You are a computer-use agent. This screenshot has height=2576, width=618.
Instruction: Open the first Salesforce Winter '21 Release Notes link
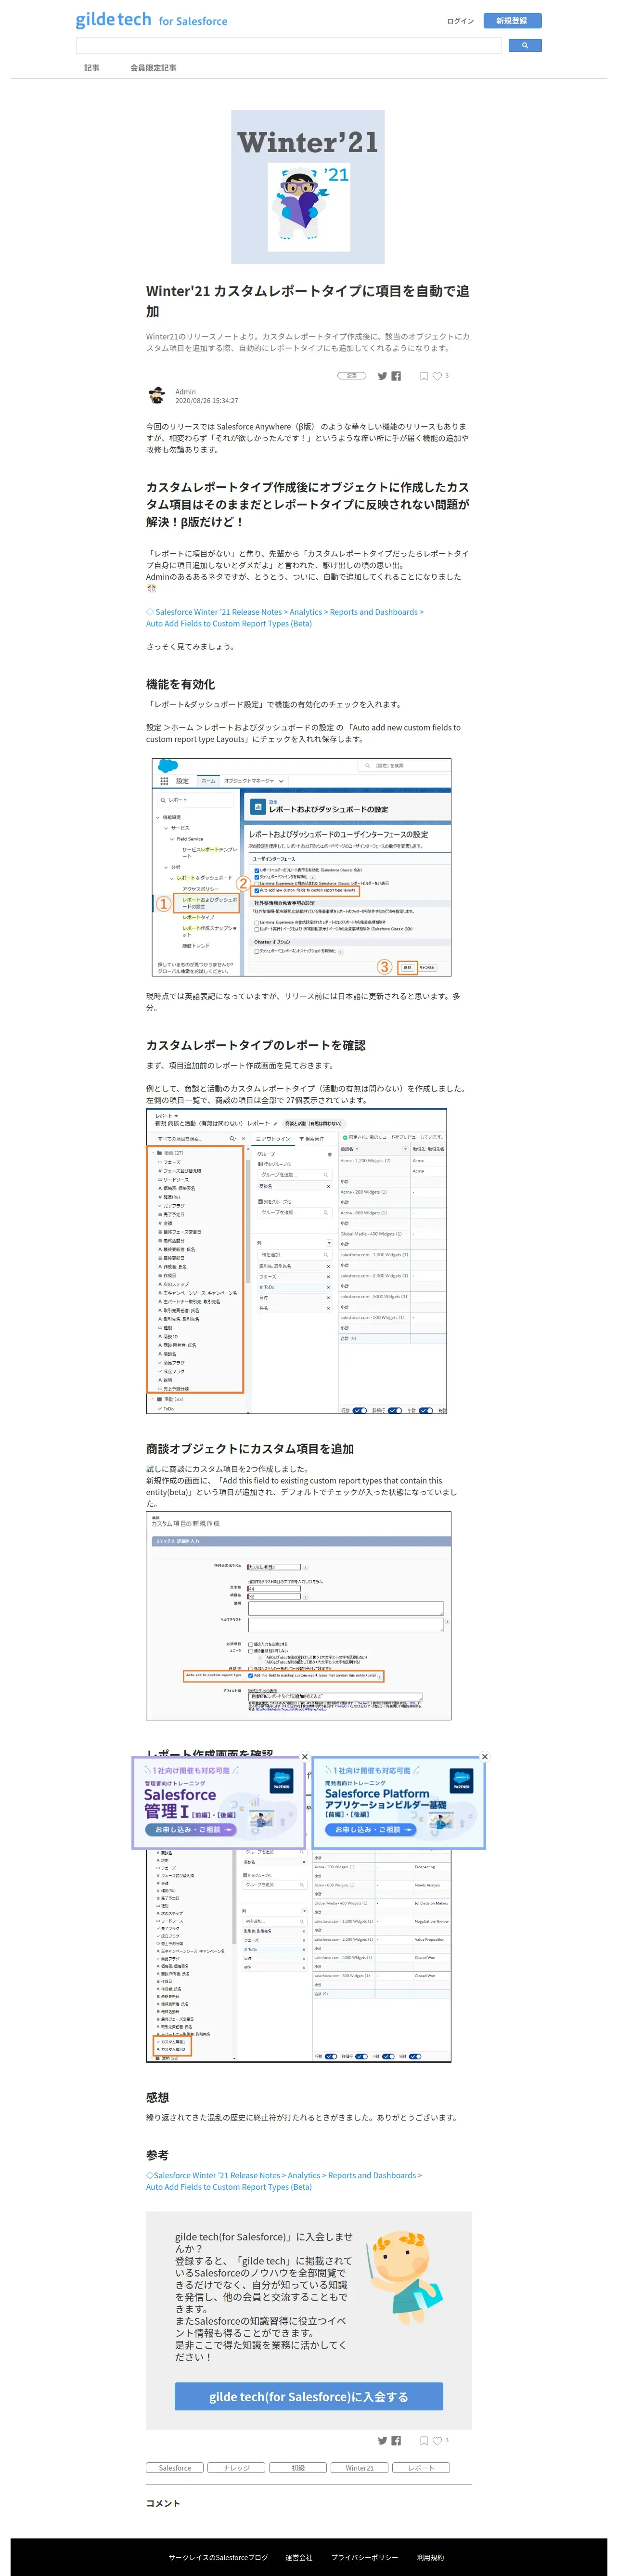[284, 618]
